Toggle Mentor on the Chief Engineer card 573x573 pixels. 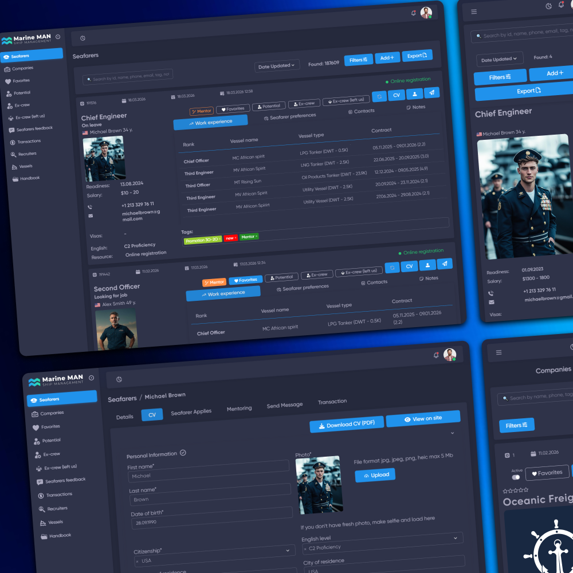click(x=201, y=111)
